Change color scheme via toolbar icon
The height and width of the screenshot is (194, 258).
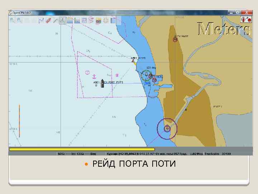pos(99,21)
